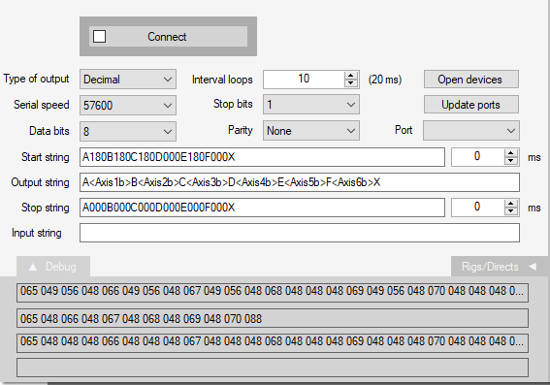Click the Stop string label
Image resolution: width=550 pixels, height=385 pixels.
(x=46, y=208)
